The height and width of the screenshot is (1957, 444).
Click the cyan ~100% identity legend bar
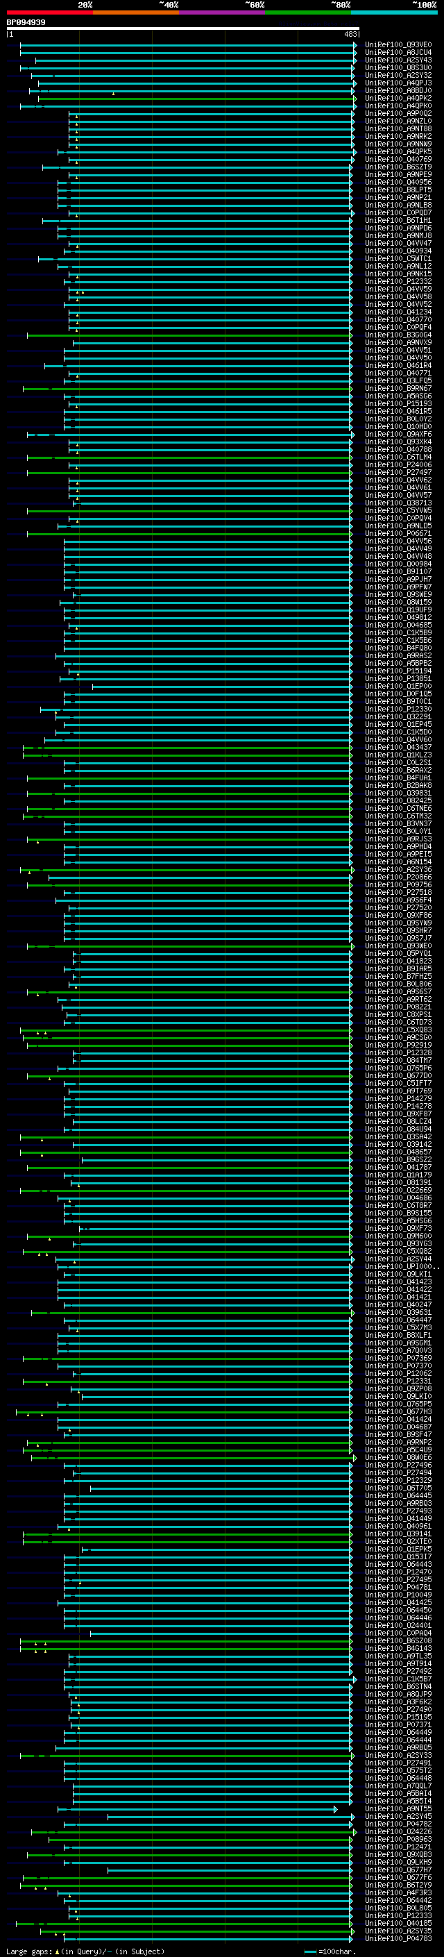pos(394,12)
